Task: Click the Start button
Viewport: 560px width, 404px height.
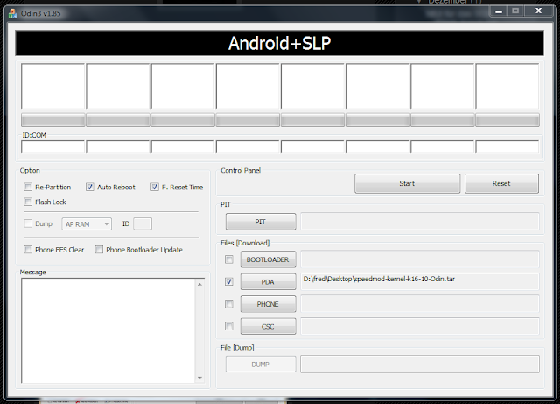Action: pyautogui.click(x=407, y=183)
